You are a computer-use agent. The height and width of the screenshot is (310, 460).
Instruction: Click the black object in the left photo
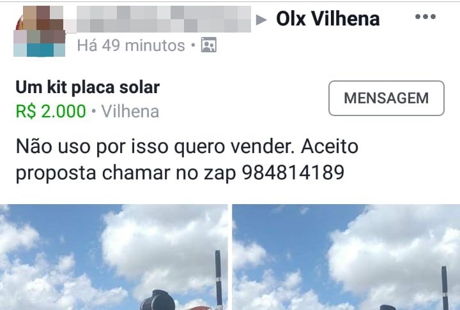pos(158,300)
